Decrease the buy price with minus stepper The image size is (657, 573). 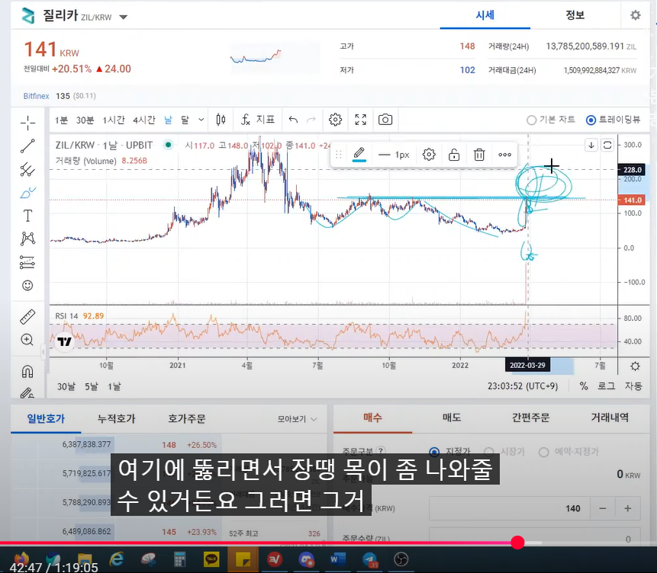click(x=603, y=508)
